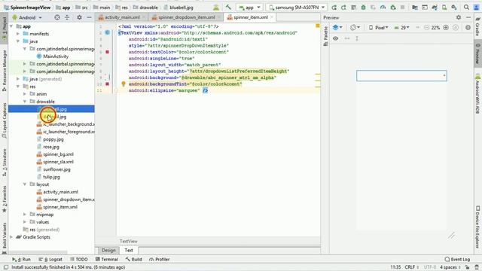Screen dimensions: 482x271
Task: Open the Profiler tool window
Action: click(x=159, y=259)
